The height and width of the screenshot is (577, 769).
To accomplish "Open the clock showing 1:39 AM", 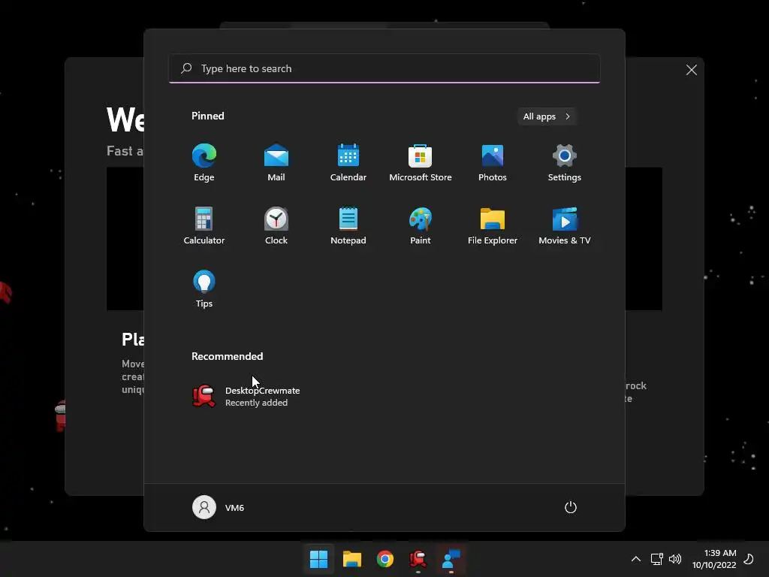I will tap(714, 559).
